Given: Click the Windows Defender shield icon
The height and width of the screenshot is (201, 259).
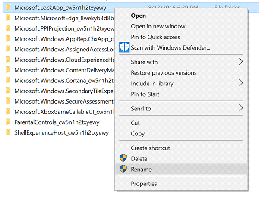Looking at the screenshot, I should pyautogui.click(x=124, y=47).
